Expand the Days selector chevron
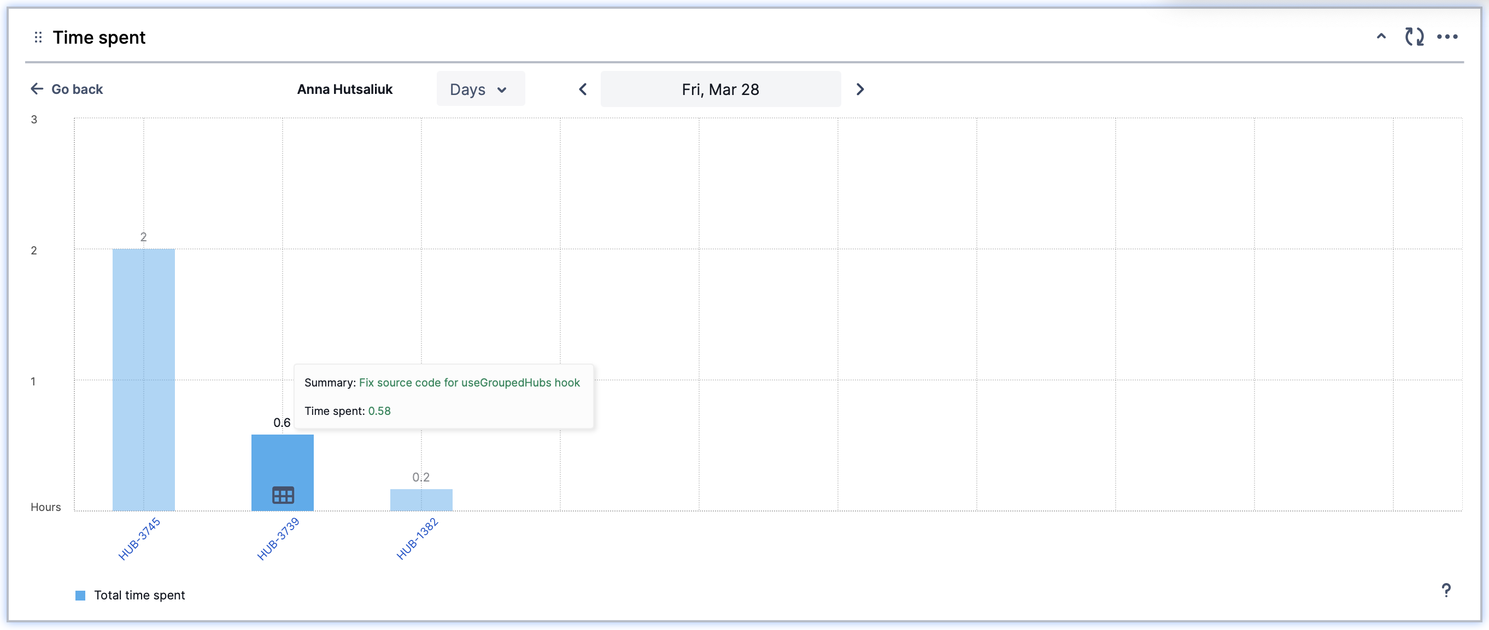Viewport: 1489px width, 630px height. (502, 90)
